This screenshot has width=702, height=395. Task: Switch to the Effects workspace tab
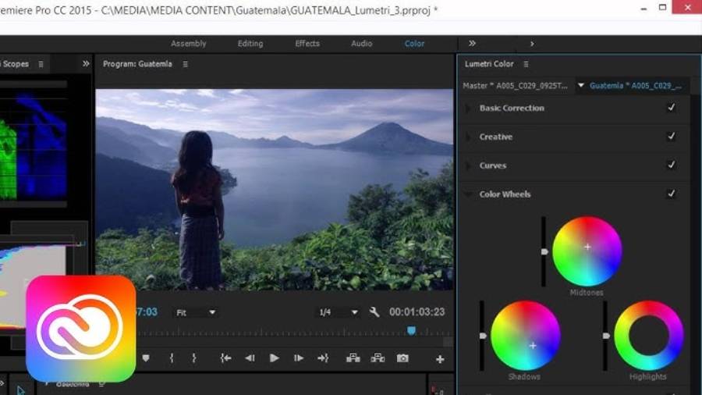coord(307,44)
